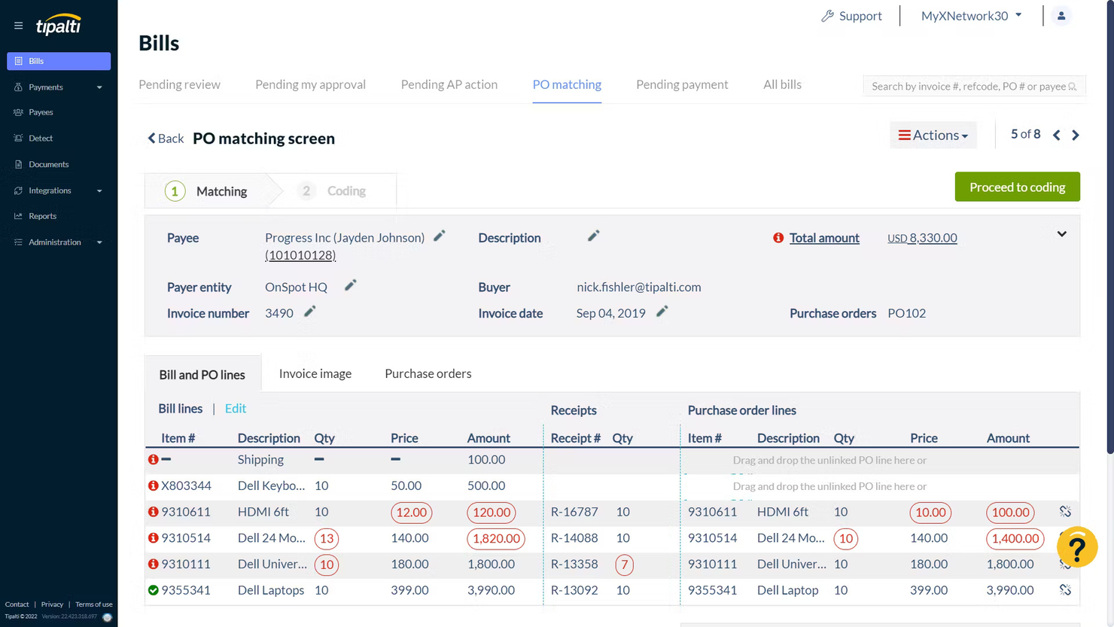The width and height of the screenshot is (1114, 627).
Task: Click the green check icon beside item 9355341
Action: (153, 590)
